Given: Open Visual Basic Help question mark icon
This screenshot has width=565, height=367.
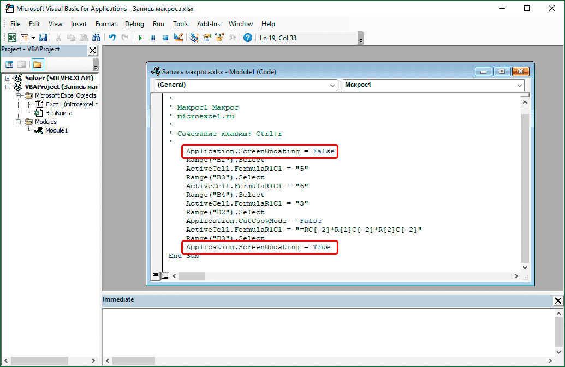Looking at the screenshot, I should pos(248,38).
